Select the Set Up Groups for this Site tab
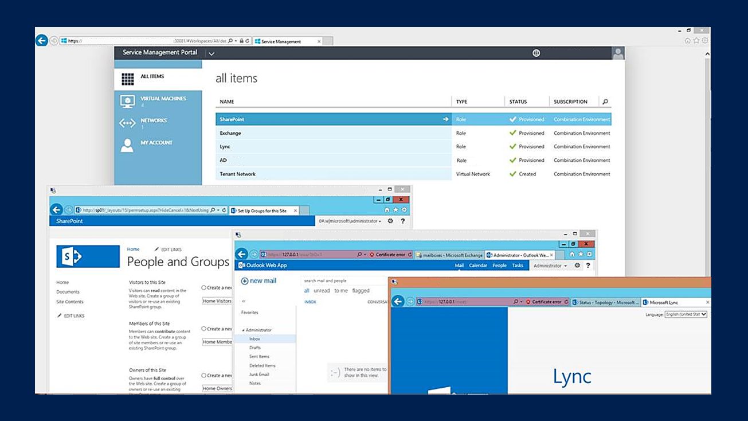 coord(264,210)
